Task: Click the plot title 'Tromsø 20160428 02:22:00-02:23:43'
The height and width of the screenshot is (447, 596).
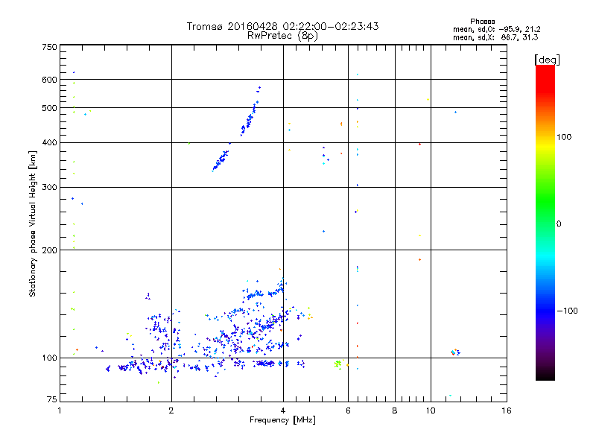Action: pyautogui.click(x=282, y=26)
